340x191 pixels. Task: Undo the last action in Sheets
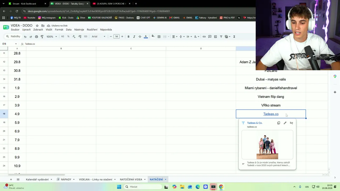(x=25, y=37)
